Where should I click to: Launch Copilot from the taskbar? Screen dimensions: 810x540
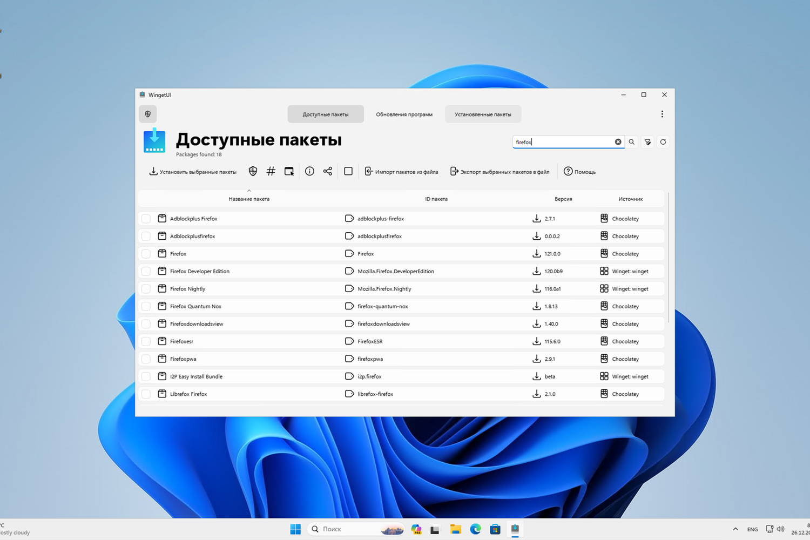pyautogui.click(x=416, y=529)
